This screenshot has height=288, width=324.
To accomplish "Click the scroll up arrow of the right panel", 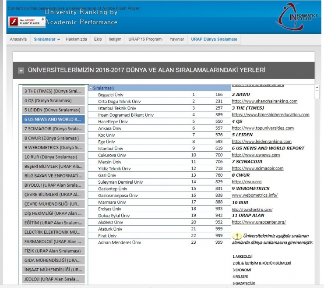I will (x=317, y=88).
